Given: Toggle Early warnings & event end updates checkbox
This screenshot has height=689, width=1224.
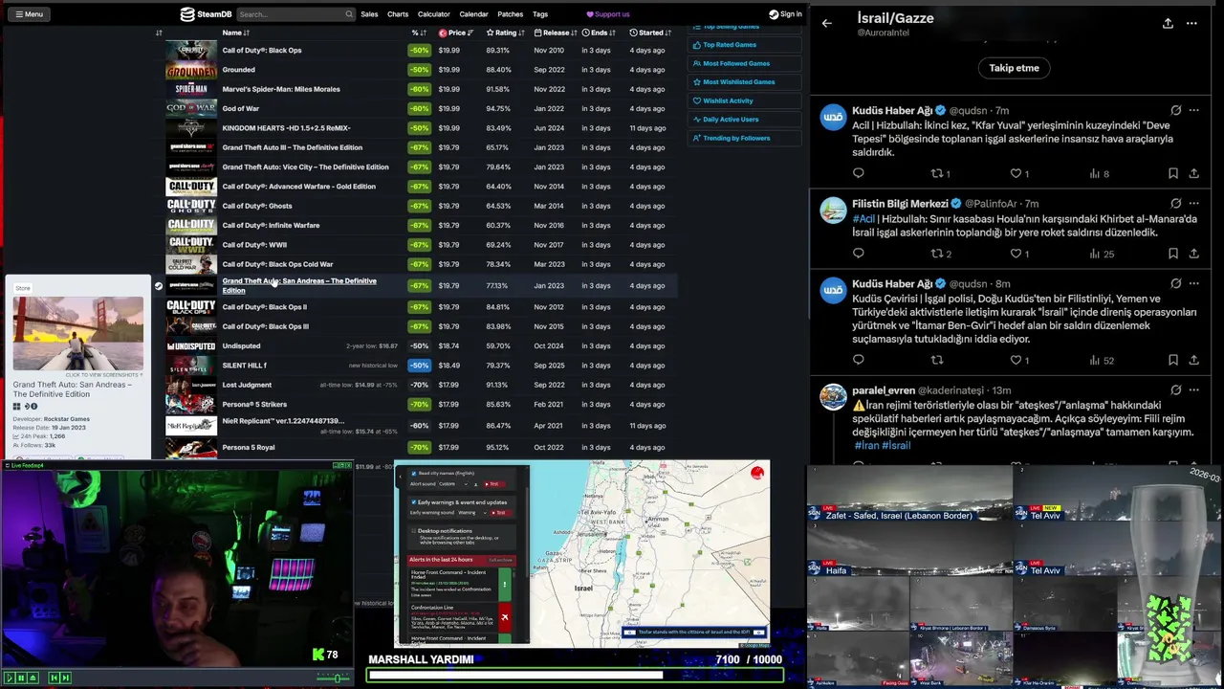Looking at the screenshot, I should [413, 502].
